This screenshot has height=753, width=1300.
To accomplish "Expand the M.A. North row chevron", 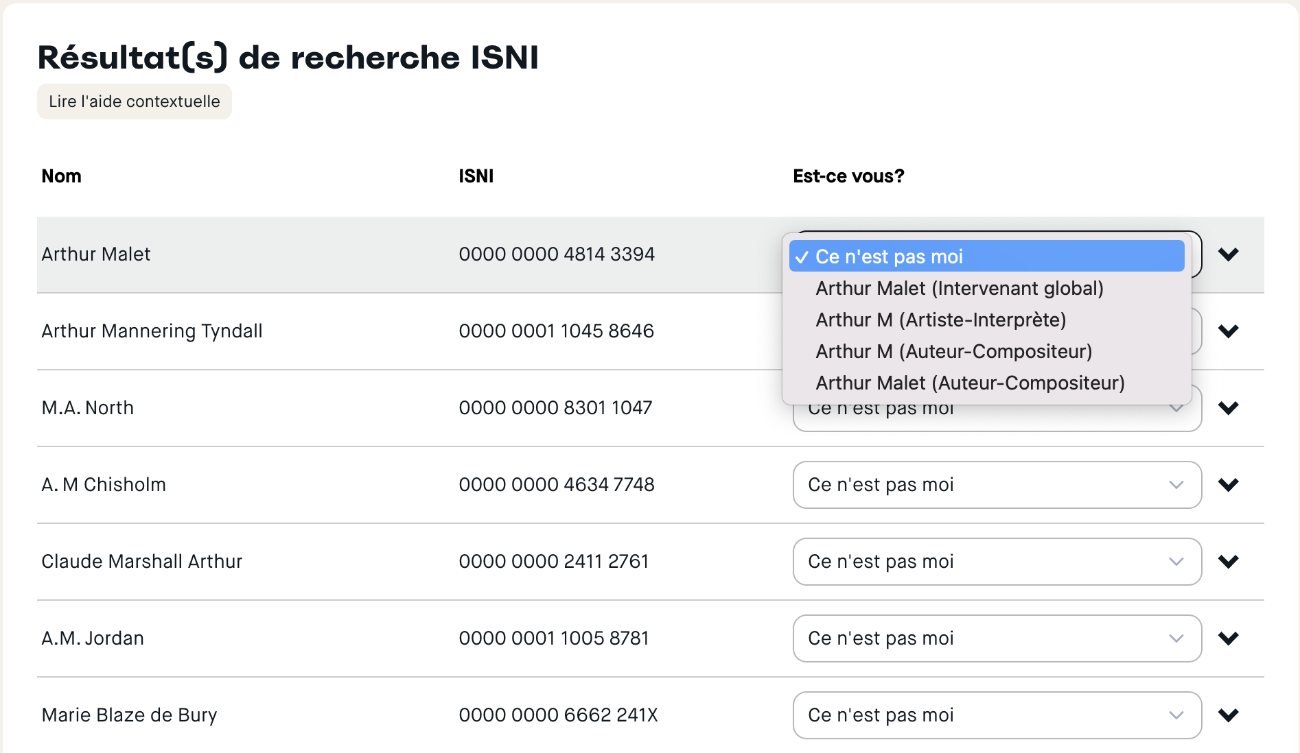I will pyautogui.click(x=1228, y=408).
